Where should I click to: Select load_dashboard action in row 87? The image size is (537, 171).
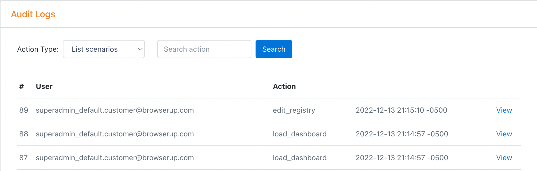pyautogui.click(x=300, y=158)
